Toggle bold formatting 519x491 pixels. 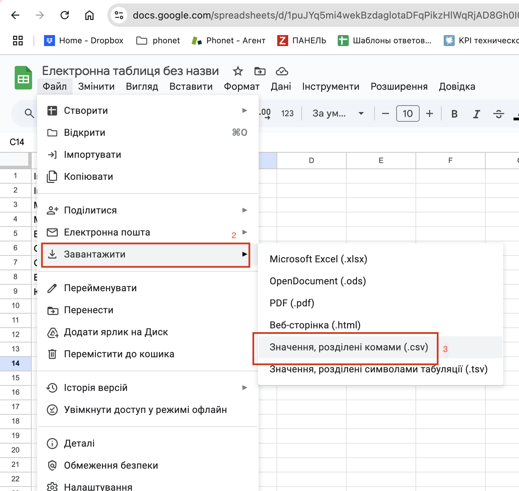pyautogui.click(x=454, y=114)
